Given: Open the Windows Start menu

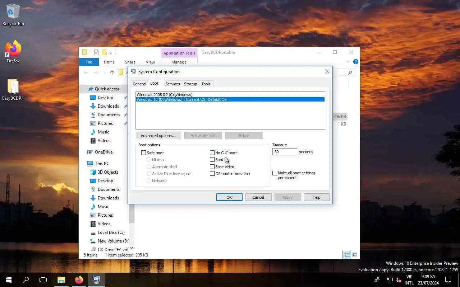Looking at the screenshot, I should [9, 280].
